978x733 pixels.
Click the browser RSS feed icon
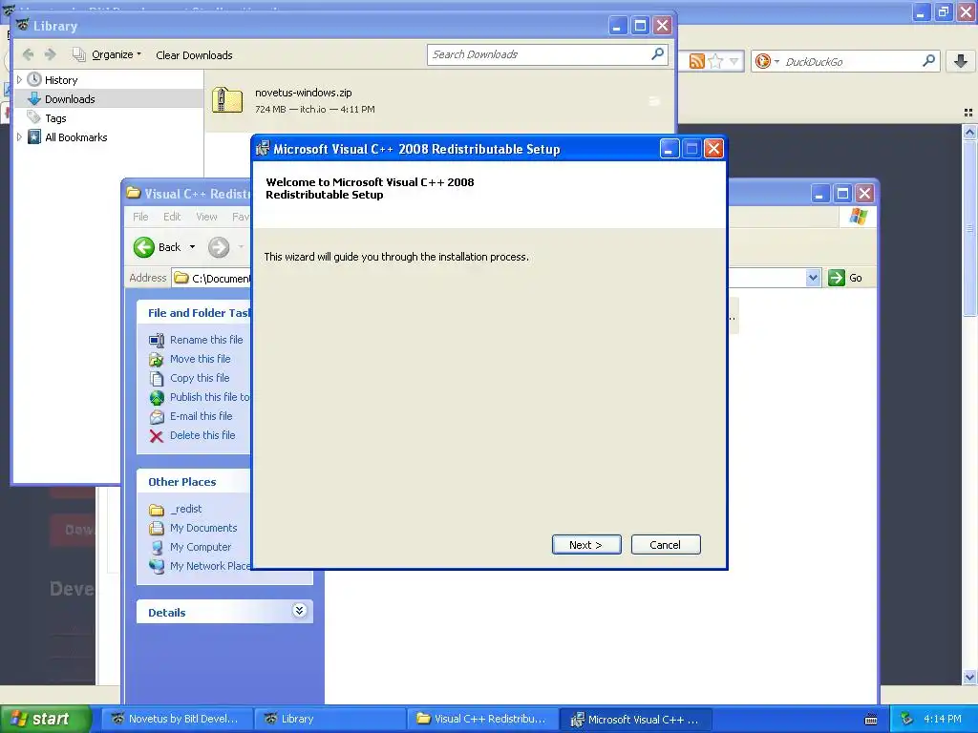point(696,61)
